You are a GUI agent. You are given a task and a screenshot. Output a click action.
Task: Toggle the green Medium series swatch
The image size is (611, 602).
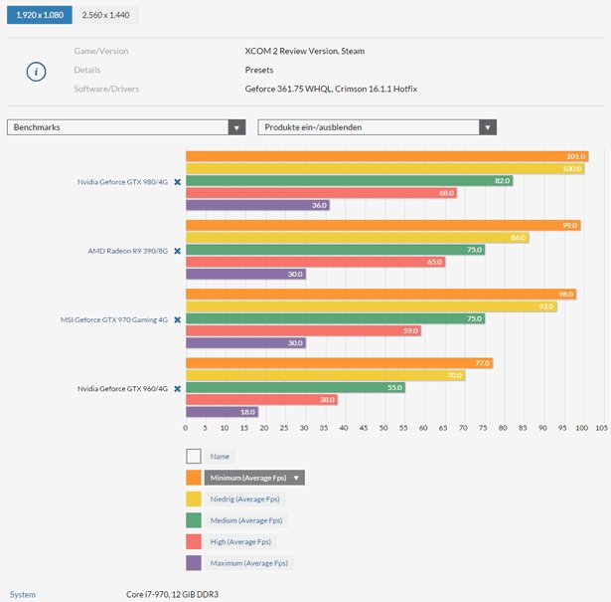pos(194,520)
